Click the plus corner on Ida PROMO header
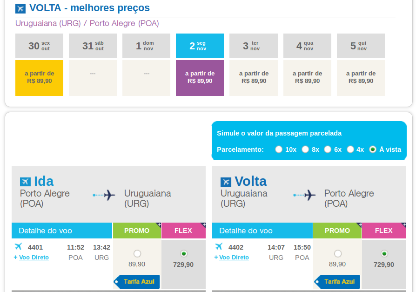The height and width of the screenshot is (292, 416). (x=158, y=225)
